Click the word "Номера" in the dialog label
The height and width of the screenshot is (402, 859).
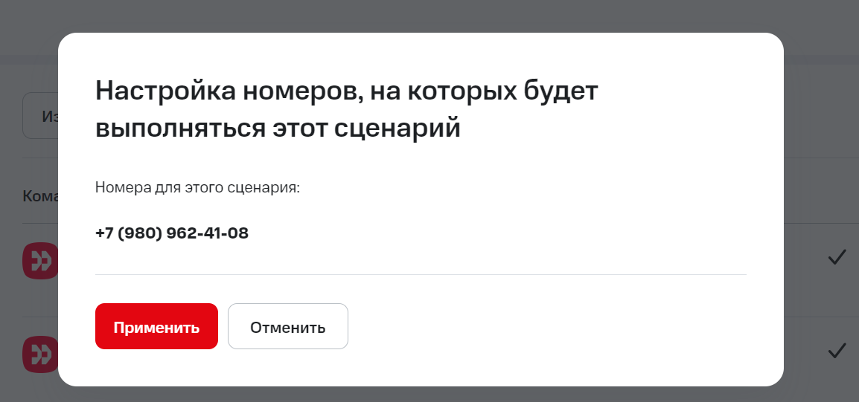(x=119, y=187)
